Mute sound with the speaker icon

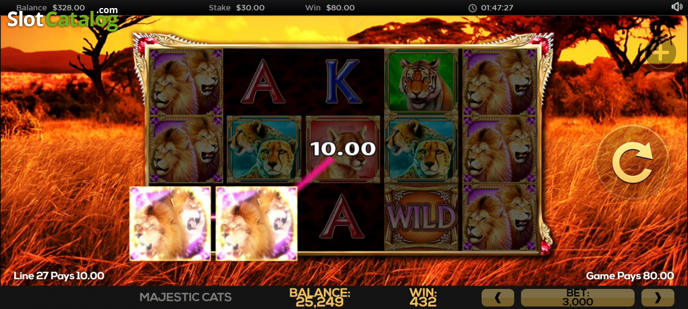click(x=677, y=7)
